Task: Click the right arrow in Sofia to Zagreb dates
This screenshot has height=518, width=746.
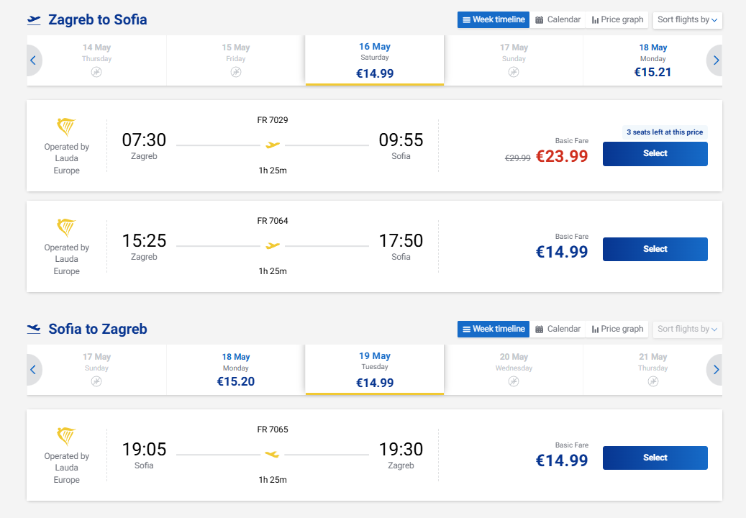Action: (x=715, y=370)
